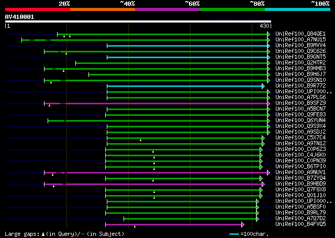
Task: Click the yellow gap marker under the C0P6Z3 bar
Action: pyautogui.click(x=153, y=152)
